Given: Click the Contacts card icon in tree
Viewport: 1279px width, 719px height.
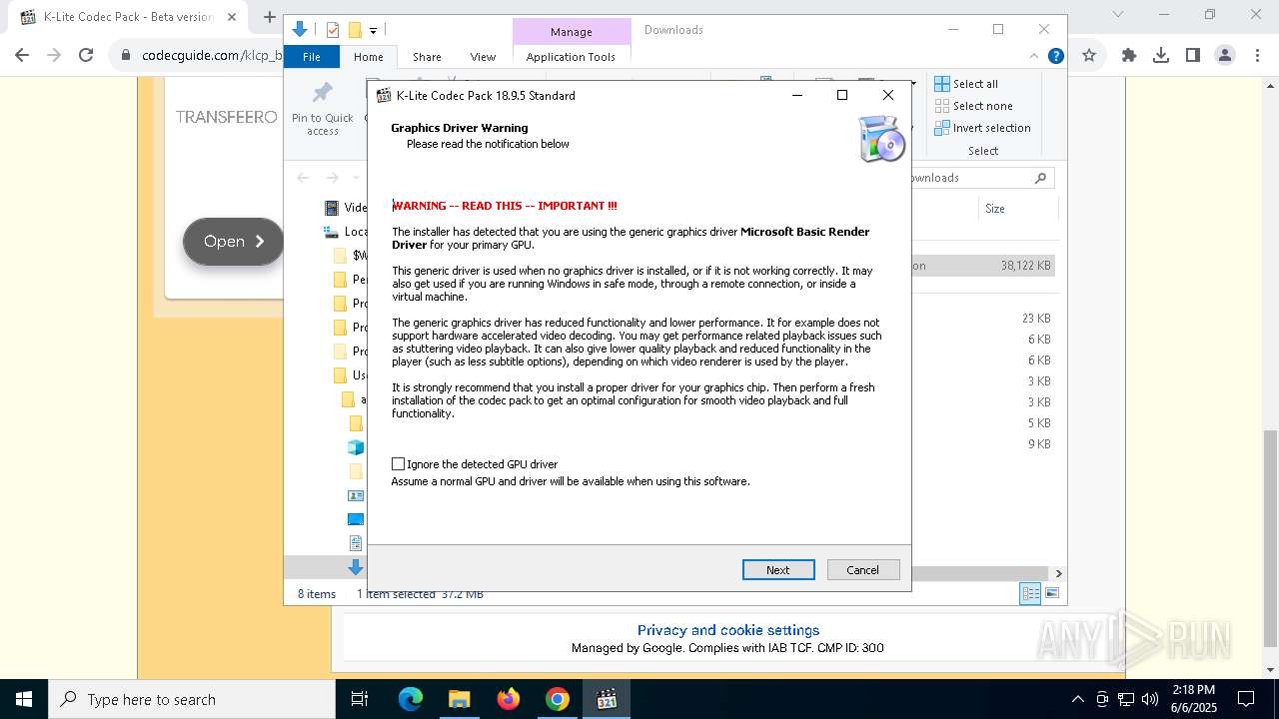Looking at the screenshot, I should [356, 495].
